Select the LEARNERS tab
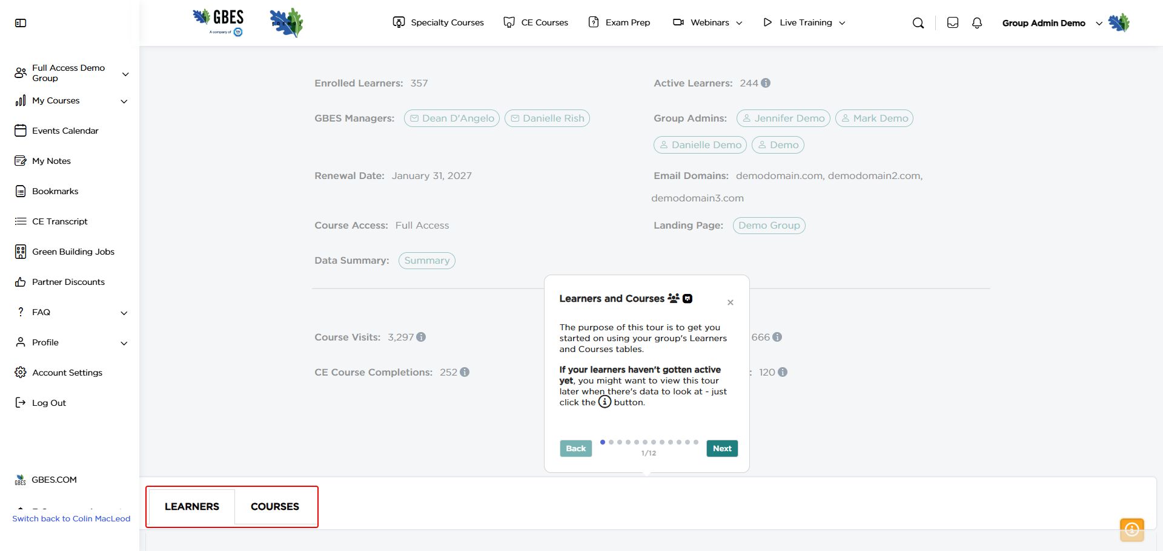Screen dimensions: 1163x551 pos(192,506)
